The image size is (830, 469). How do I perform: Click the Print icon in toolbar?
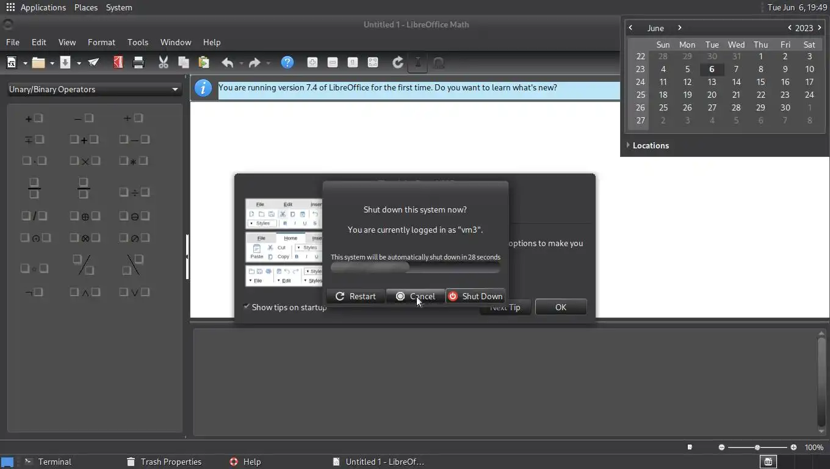pos(139,62)
